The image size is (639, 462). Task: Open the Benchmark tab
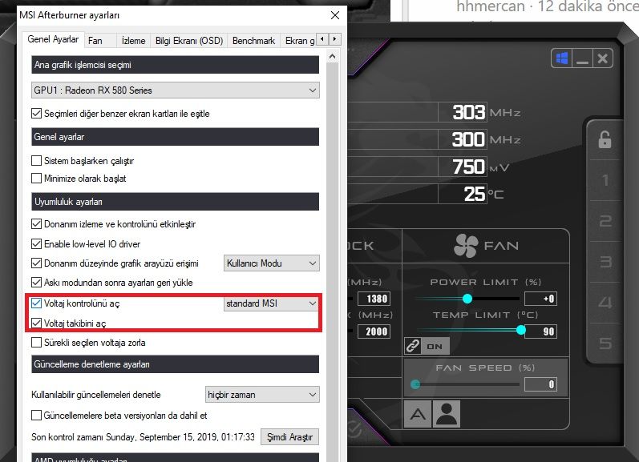[x=253, y=41]
